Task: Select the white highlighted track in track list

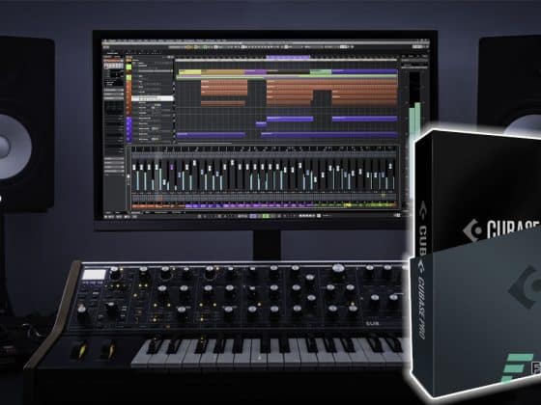Action: click(153, 98)
